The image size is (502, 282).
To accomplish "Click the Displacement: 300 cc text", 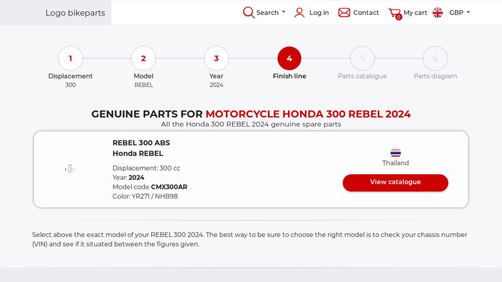I will click(x=146, y=168).
